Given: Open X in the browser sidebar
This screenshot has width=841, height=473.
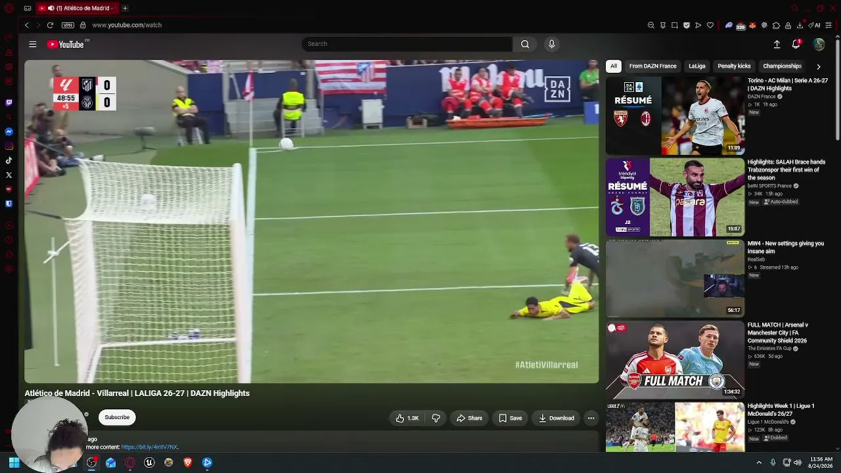Looking at the screenshot, I should tap(9, 175).
